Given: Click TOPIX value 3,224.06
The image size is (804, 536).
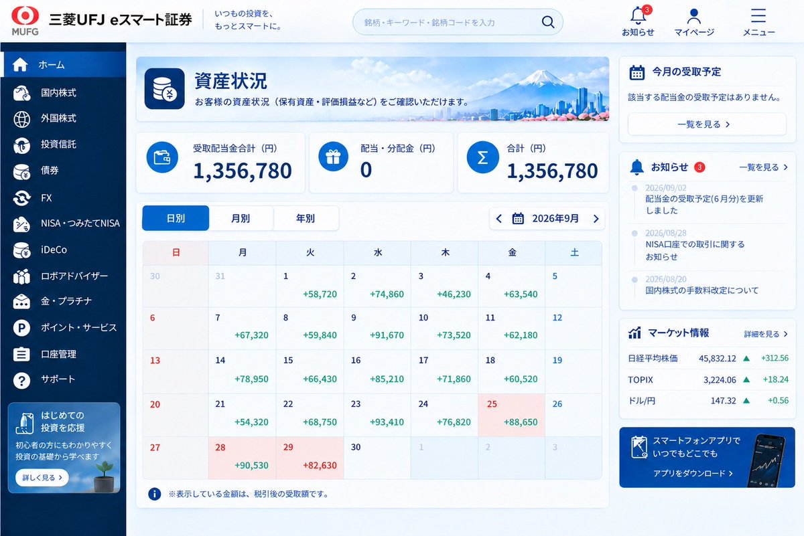Looking at the screenshot, I should (x=720, y=379).
